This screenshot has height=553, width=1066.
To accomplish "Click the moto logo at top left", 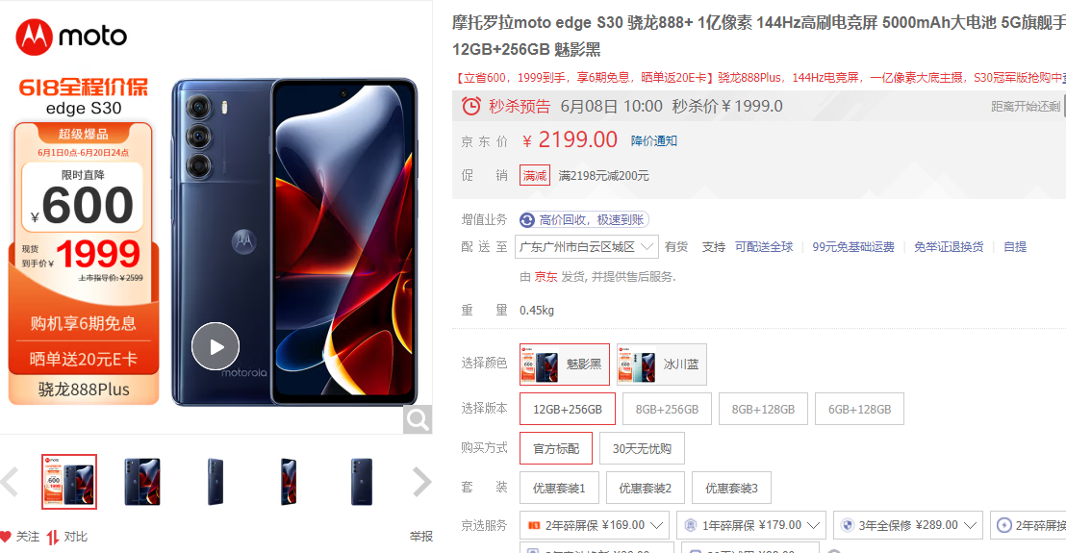I will pyautogui.click(x=71, y=37).
